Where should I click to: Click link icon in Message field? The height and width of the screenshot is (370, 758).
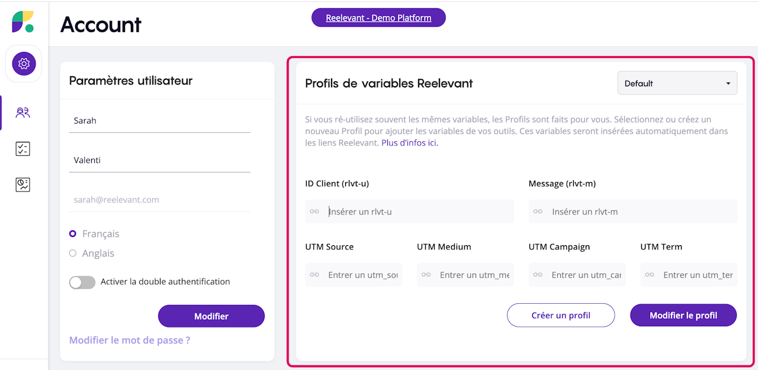pos(538,212)
